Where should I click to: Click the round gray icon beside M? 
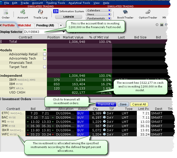[157, 25]
